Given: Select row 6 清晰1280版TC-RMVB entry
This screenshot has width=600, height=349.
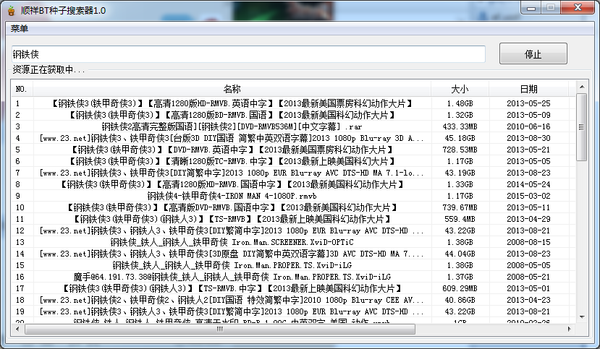Looking at the screenshot, I should coord(294,161).
